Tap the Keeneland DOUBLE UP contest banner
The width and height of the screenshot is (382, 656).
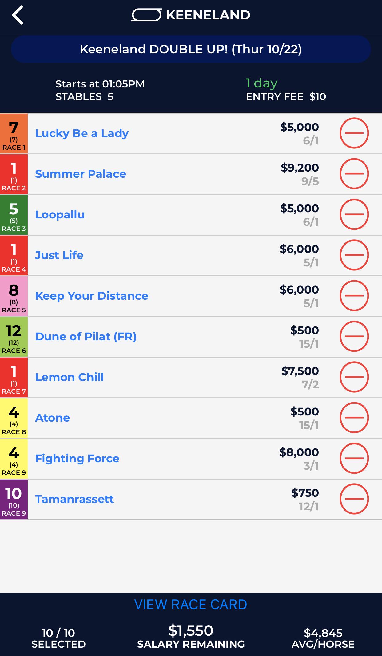[191, 49]
